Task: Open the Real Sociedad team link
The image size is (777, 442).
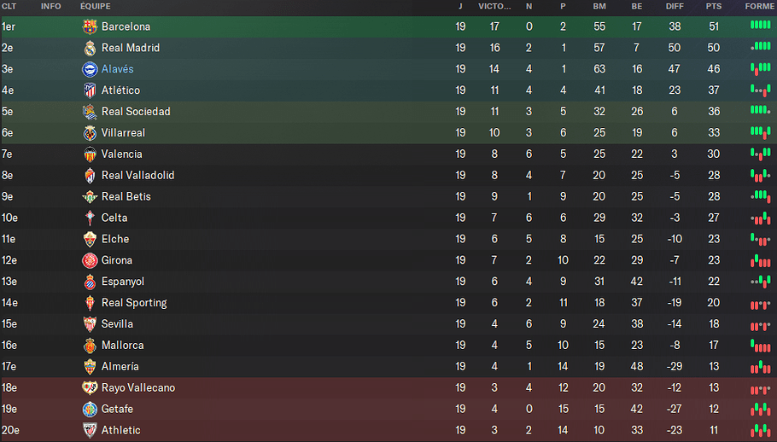Action: click(x=136, y=112)
